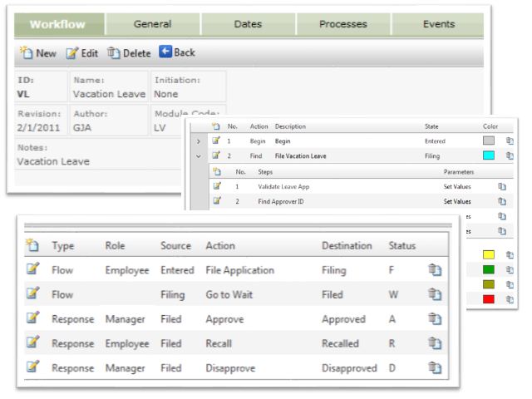Click the Initiation value None

click(x=166, y=94)
